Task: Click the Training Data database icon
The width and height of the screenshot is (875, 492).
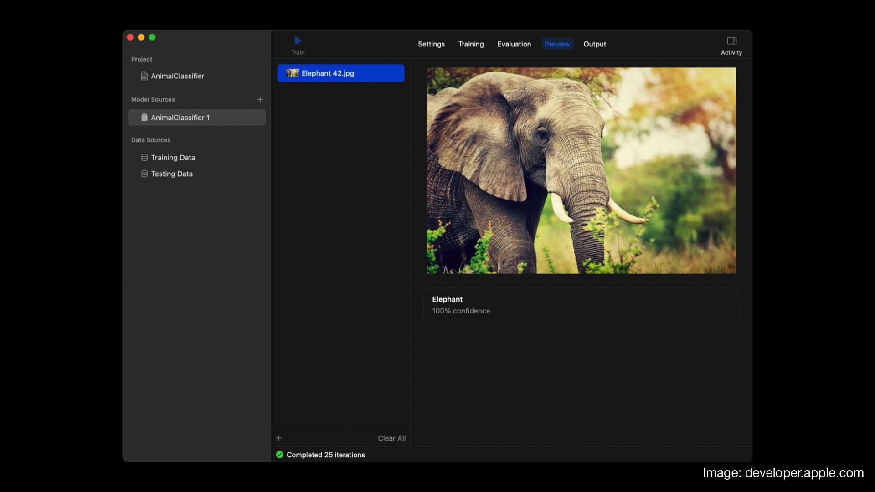Action: [x=144, y=158]
